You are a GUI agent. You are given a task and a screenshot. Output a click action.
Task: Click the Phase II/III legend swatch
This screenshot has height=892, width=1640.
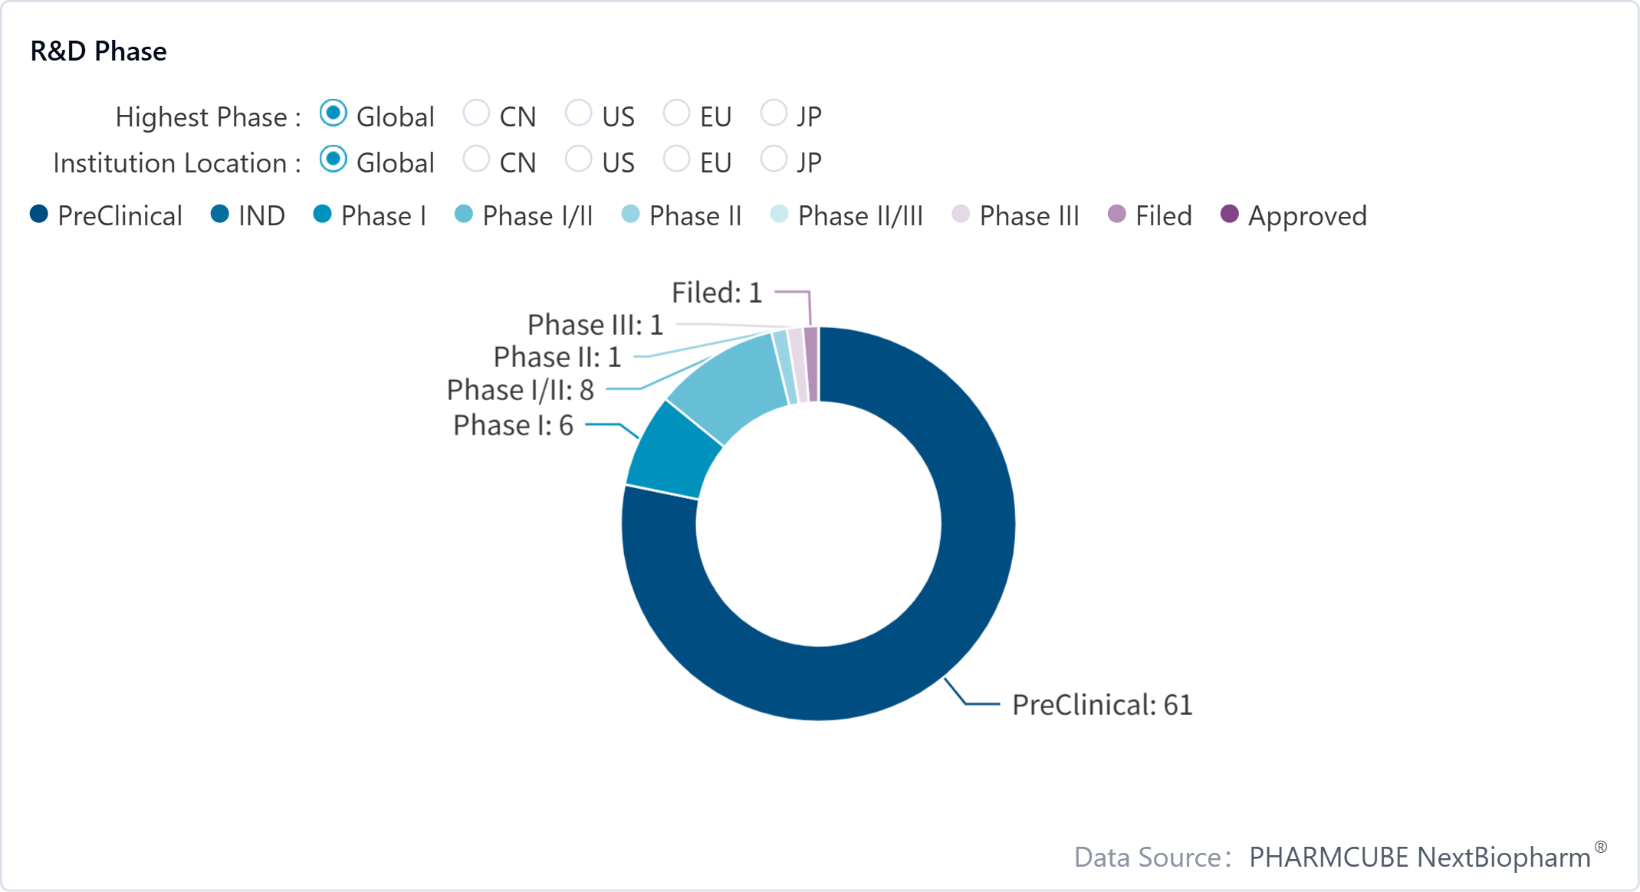[780, 215]
